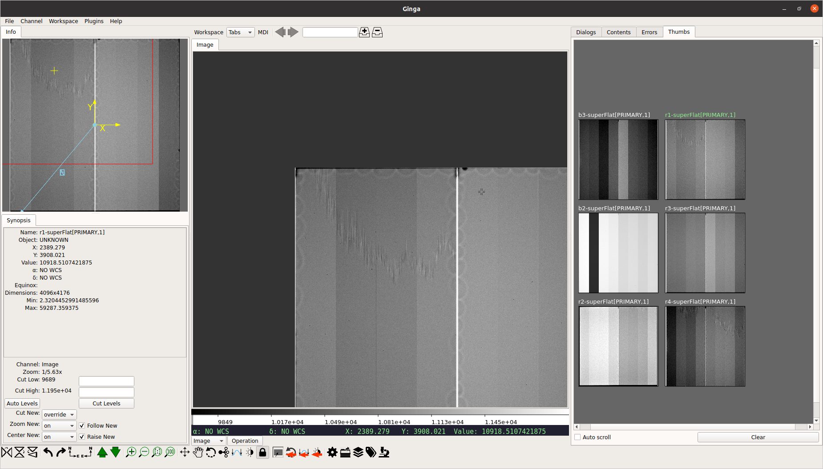Open the Plugins menu
This screenshot has width=823, height=469.
[94, 21]
